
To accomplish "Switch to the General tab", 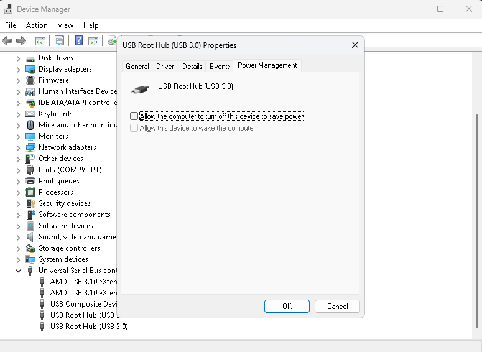I will coord(137,67).
